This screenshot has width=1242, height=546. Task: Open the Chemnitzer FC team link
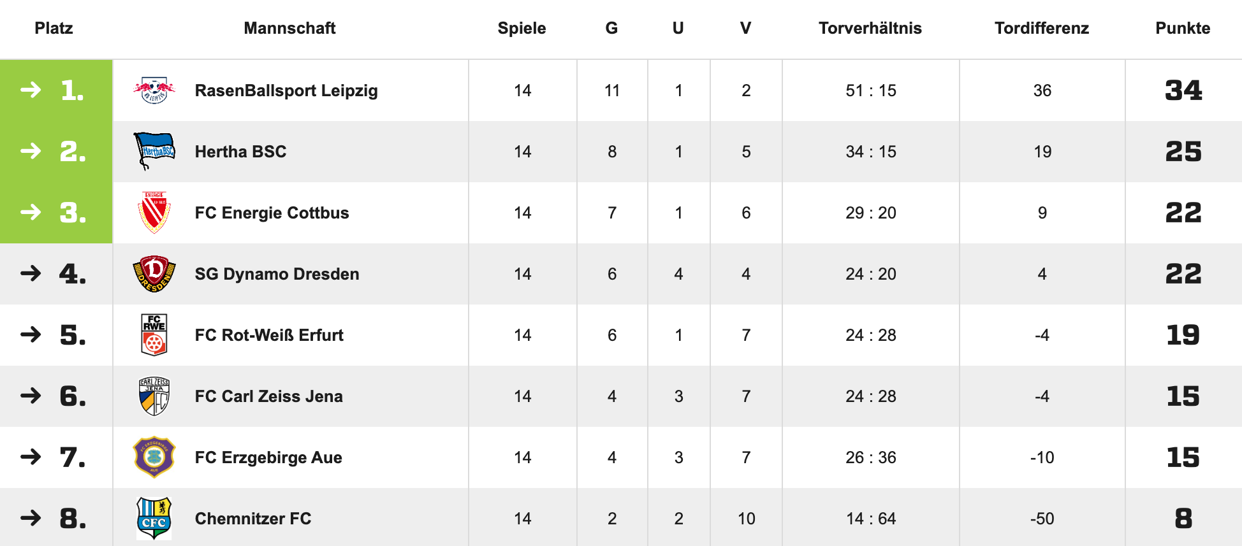[x=253, y=519]
